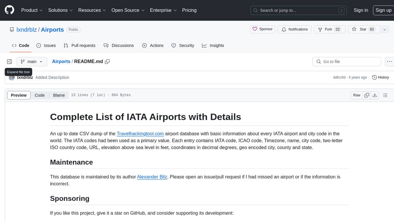Screen dimensions: 394x221
Task: Switch to the Pull requests tab
Action: [79, 45]
